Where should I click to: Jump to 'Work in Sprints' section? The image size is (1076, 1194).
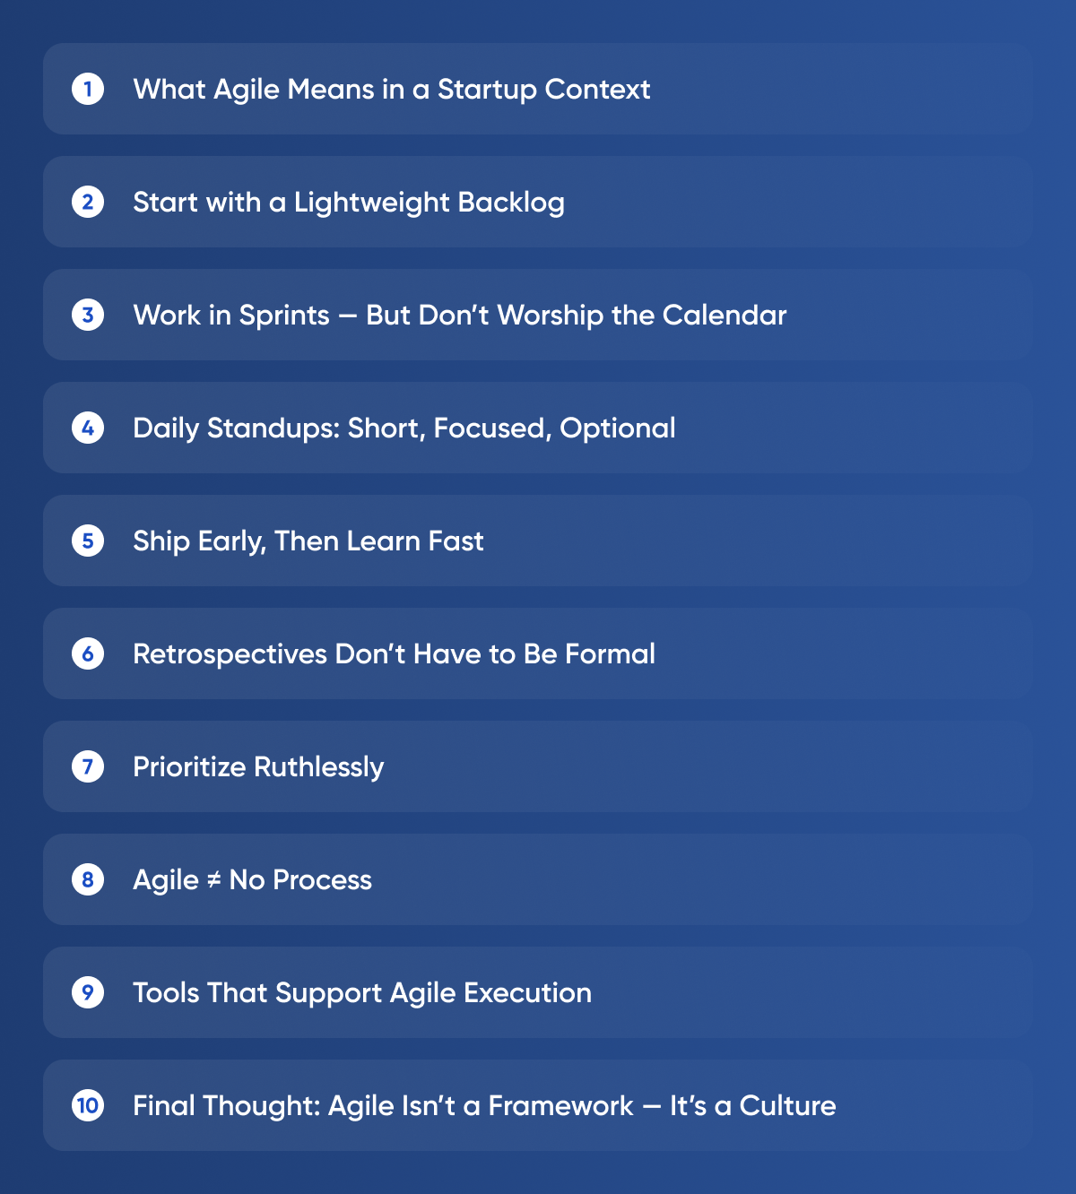click(x=459, y=316)
